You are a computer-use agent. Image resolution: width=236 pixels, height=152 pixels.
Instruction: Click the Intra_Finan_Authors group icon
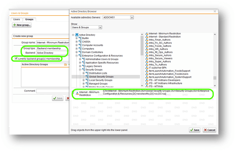pos(147,40)
